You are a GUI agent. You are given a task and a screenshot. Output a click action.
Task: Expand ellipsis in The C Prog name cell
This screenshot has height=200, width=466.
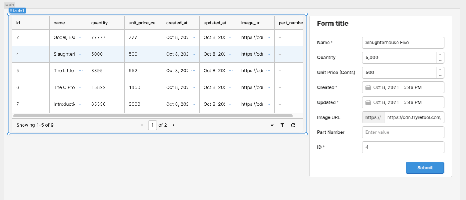[81, 87]
